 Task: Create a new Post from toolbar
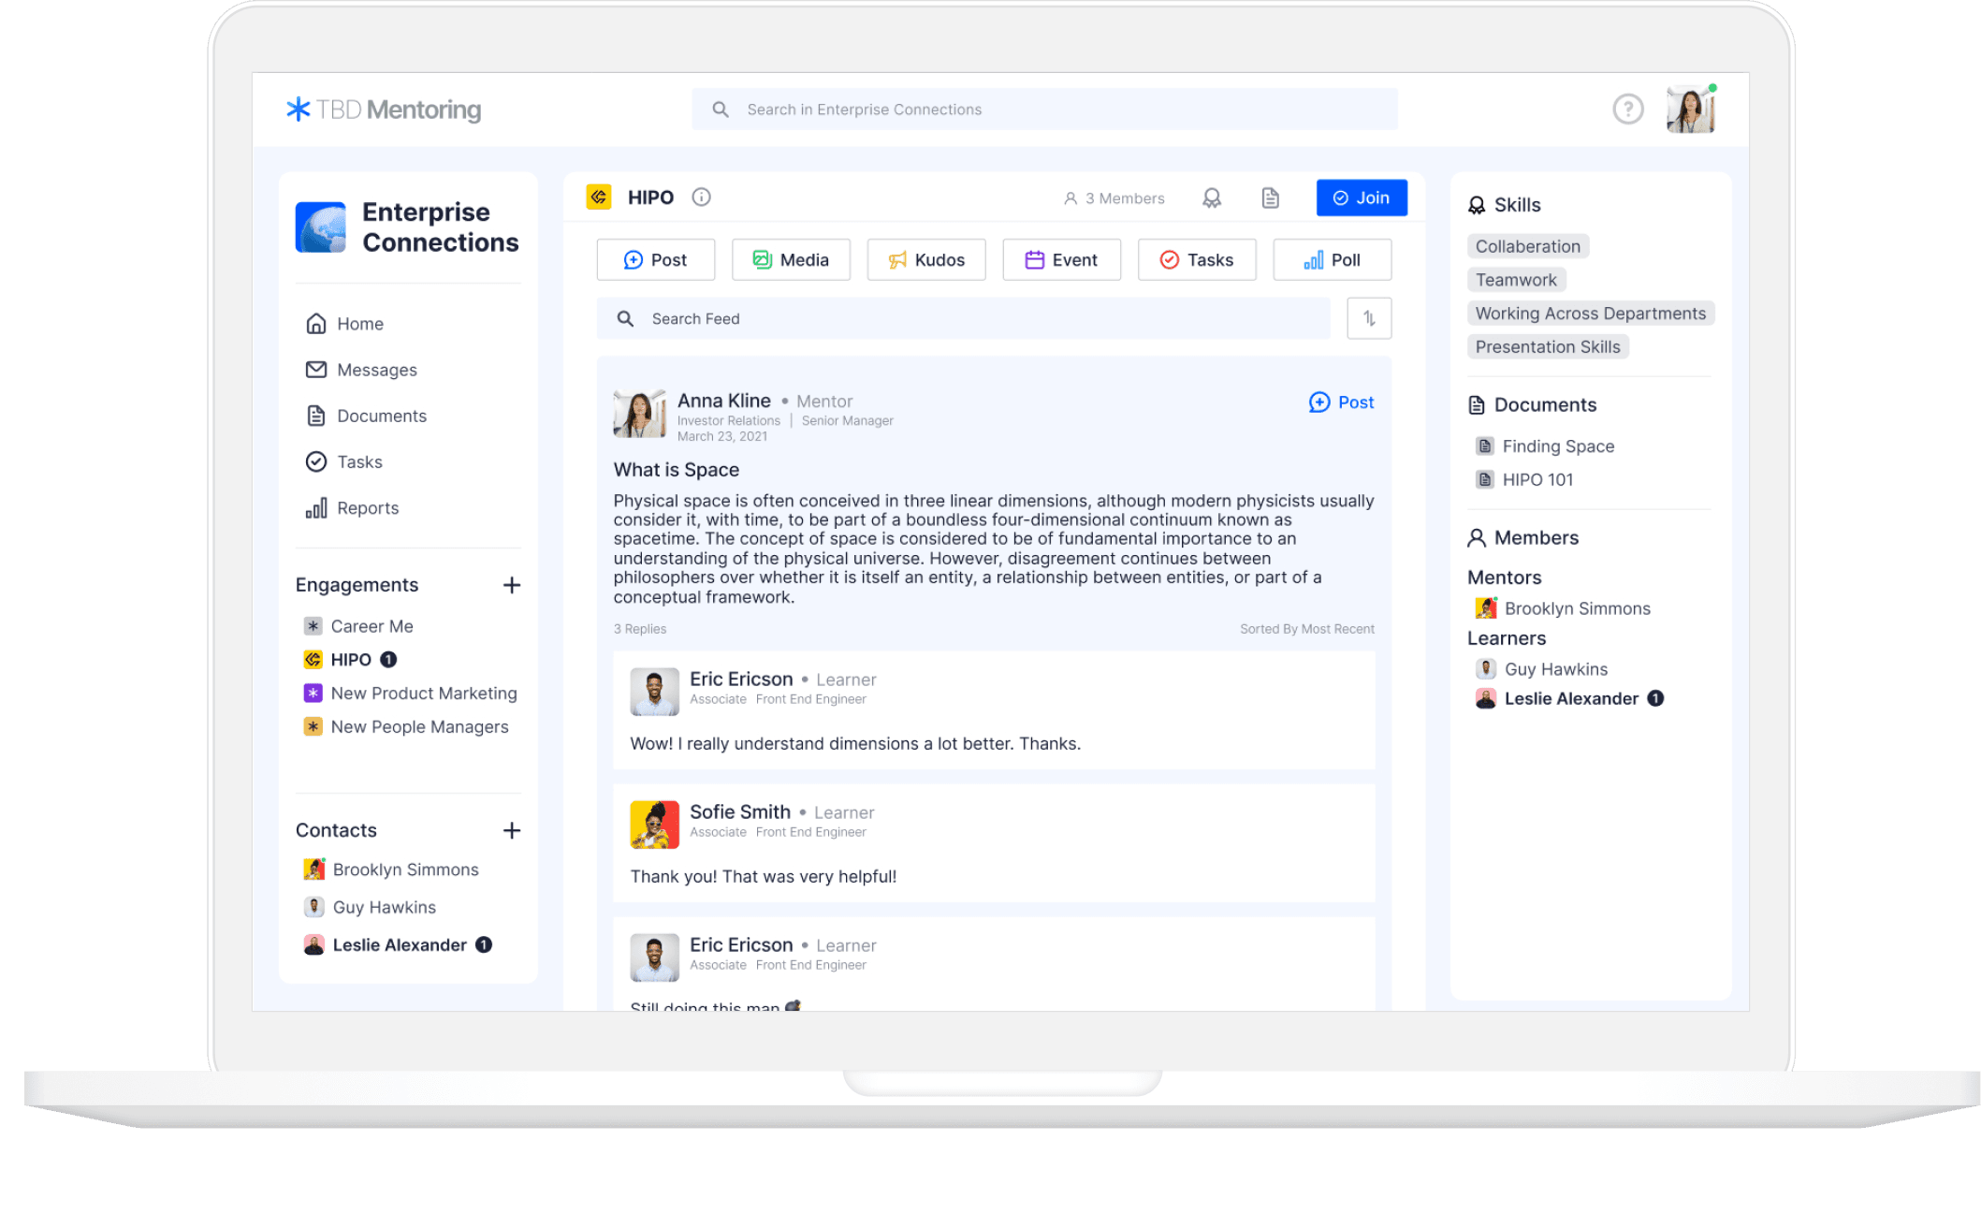click(655, 259)
